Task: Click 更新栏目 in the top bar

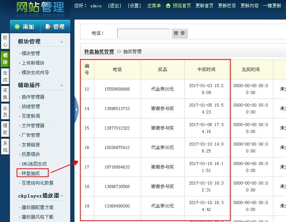Action: [227, 6]
